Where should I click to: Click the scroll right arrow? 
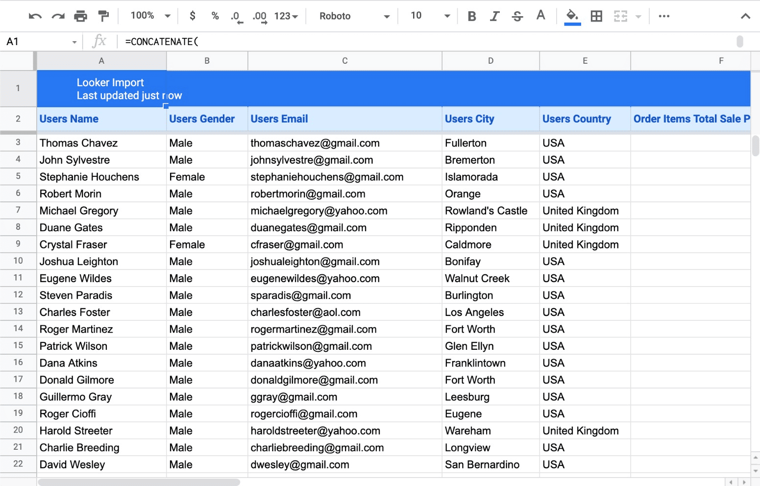[x=744, y=482]
